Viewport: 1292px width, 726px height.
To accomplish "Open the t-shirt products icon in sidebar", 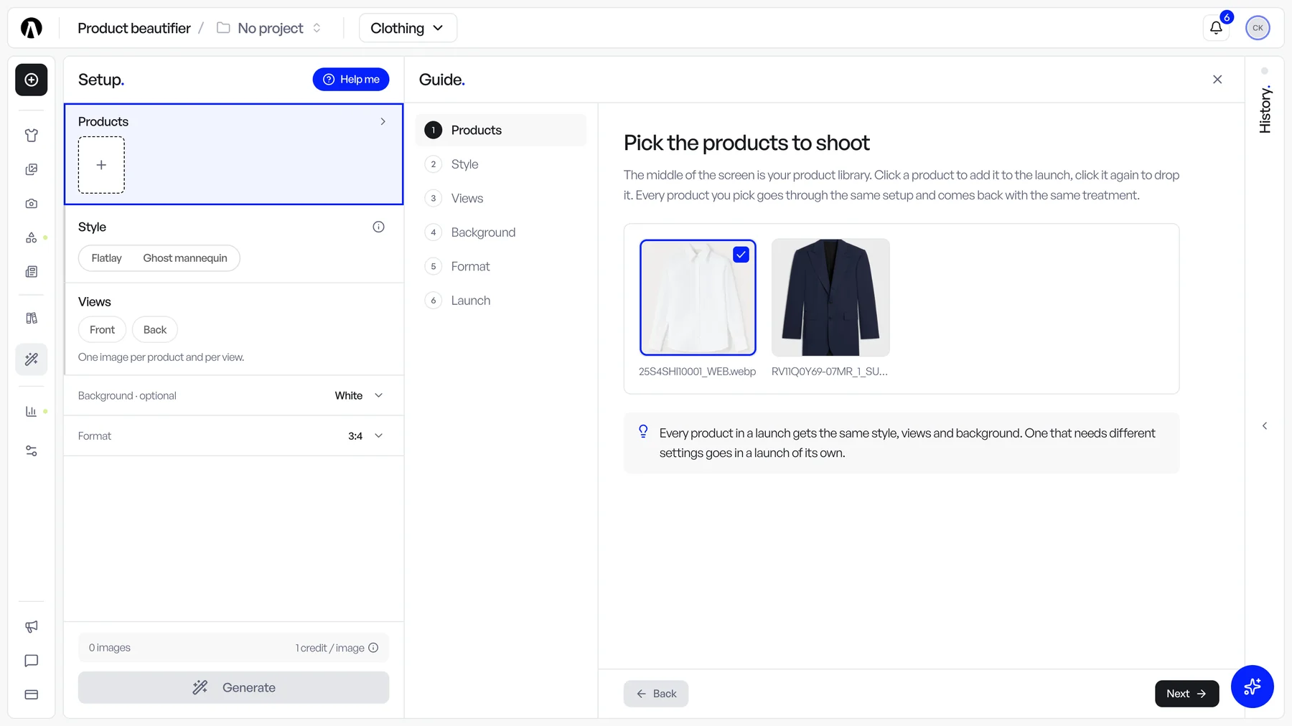I will pos(32,136).
